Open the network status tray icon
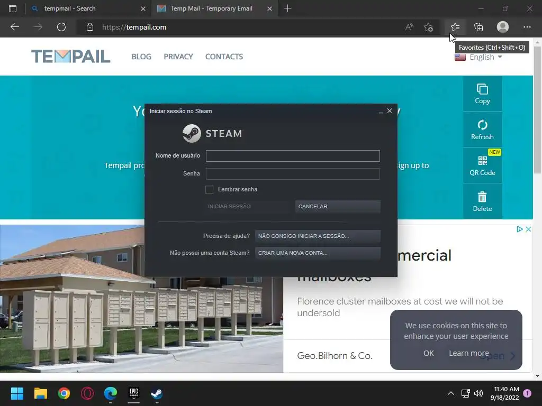This screenshot has width=542, height=406. [466, 393]
